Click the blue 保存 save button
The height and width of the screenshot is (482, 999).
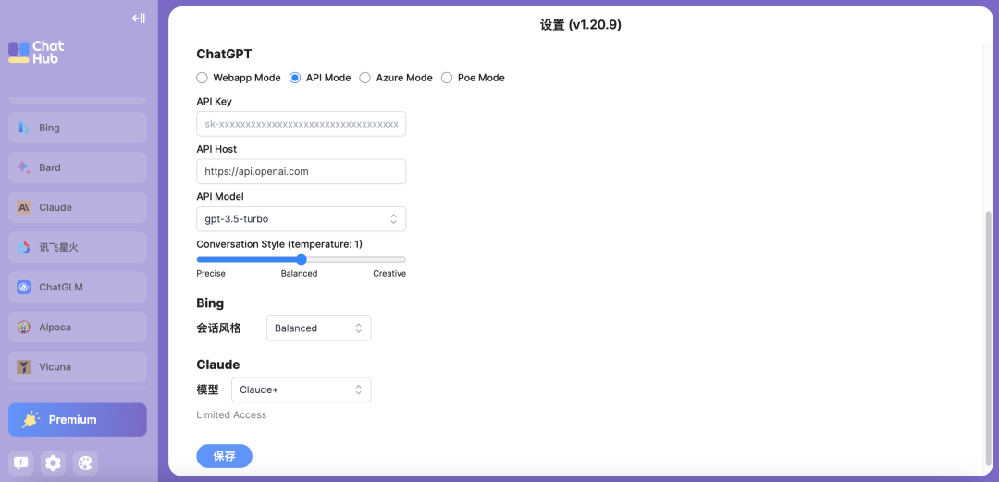(x=224, y=456)
